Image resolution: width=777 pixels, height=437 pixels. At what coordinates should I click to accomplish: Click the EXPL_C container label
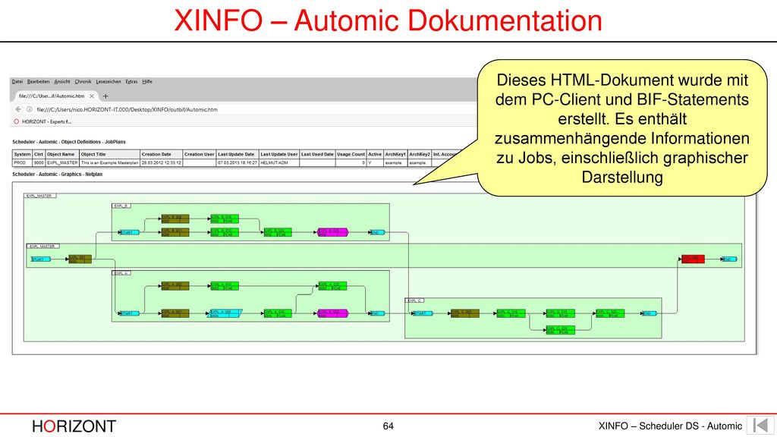(x=415, y=300)
